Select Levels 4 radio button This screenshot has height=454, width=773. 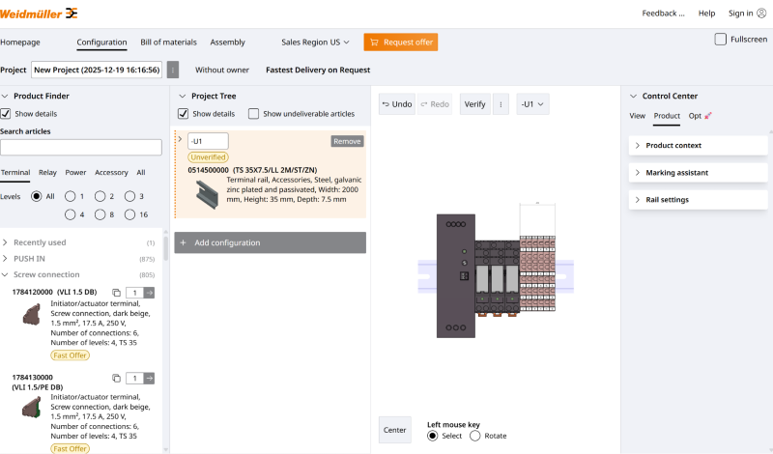[x=70, y=214]
